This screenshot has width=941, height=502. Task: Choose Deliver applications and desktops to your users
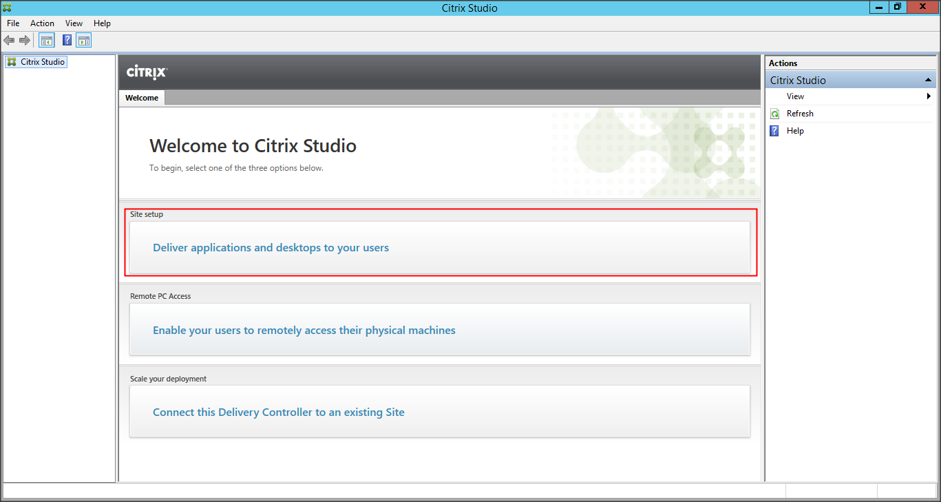[x=271, y=248]
